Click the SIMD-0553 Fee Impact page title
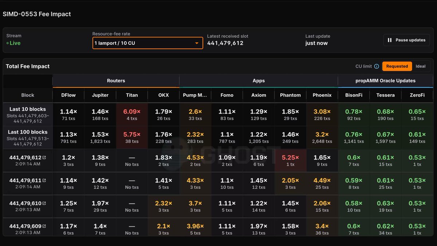This screenshot has height=246, width=437. (x=37, y=14)
